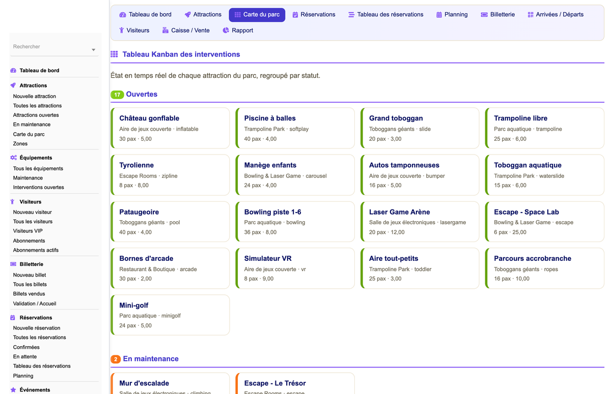Viewport: 611px width, 394px height.
Task: Open the Simulateur VR card
Action: click(295, 268)
